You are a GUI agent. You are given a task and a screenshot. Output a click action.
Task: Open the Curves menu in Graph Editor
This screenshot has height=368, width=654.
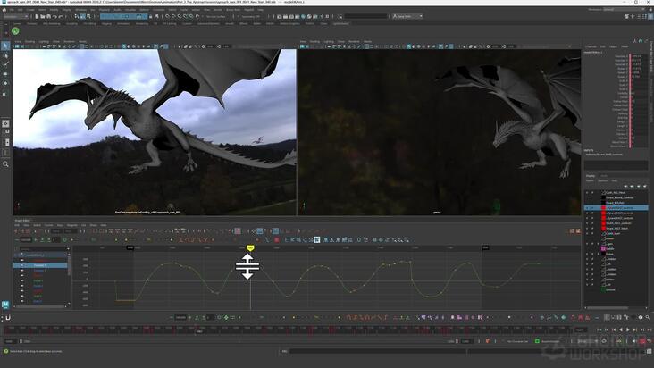[x=49, y=225]
